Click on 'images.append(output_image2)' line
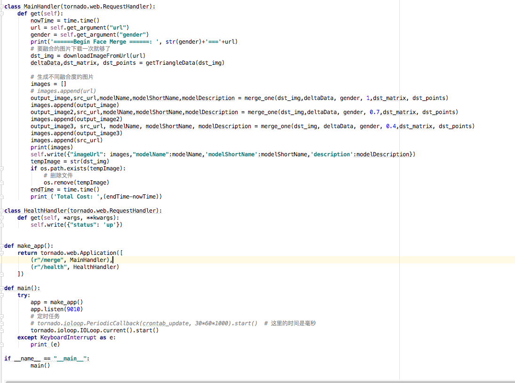This screenshot has height=383, width=515. (77, 119)
